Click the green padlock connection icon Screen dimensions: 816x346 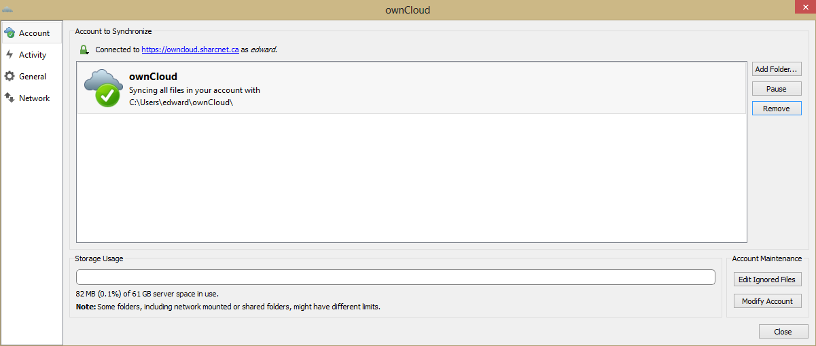[84, 50]
